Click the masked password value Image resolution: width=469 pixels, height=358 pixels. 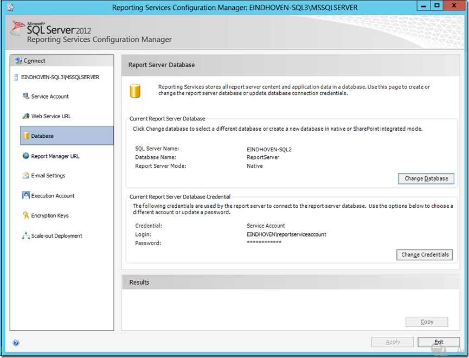[264, 242]
